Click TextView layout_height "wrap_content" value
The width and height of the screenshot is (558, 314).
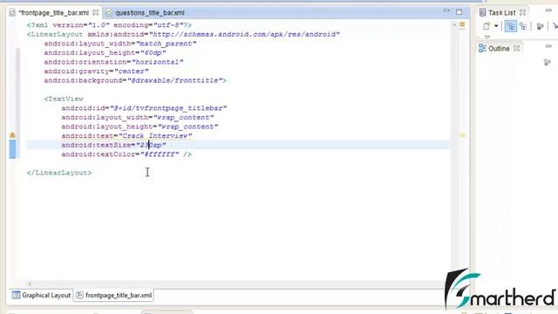point(188,126)
